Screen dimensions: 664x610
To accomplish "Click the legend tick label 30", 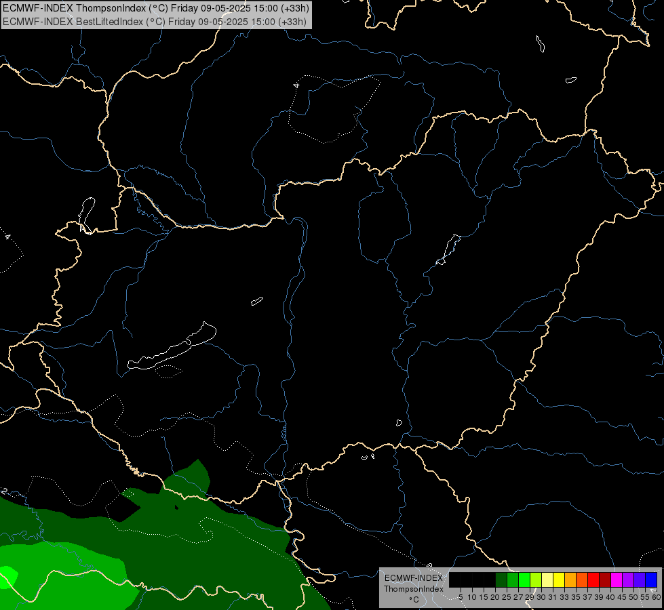I will click(x=542, y=597).
